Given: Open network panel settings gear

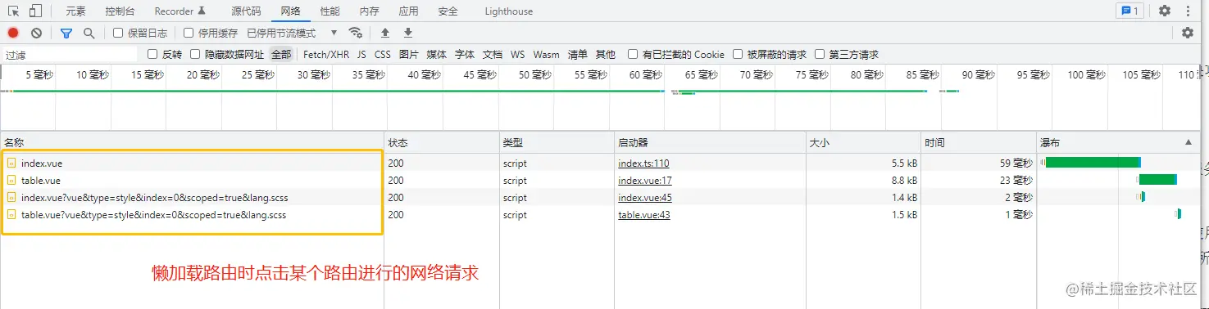Looking at the screenshot, I should point(1188,33).
